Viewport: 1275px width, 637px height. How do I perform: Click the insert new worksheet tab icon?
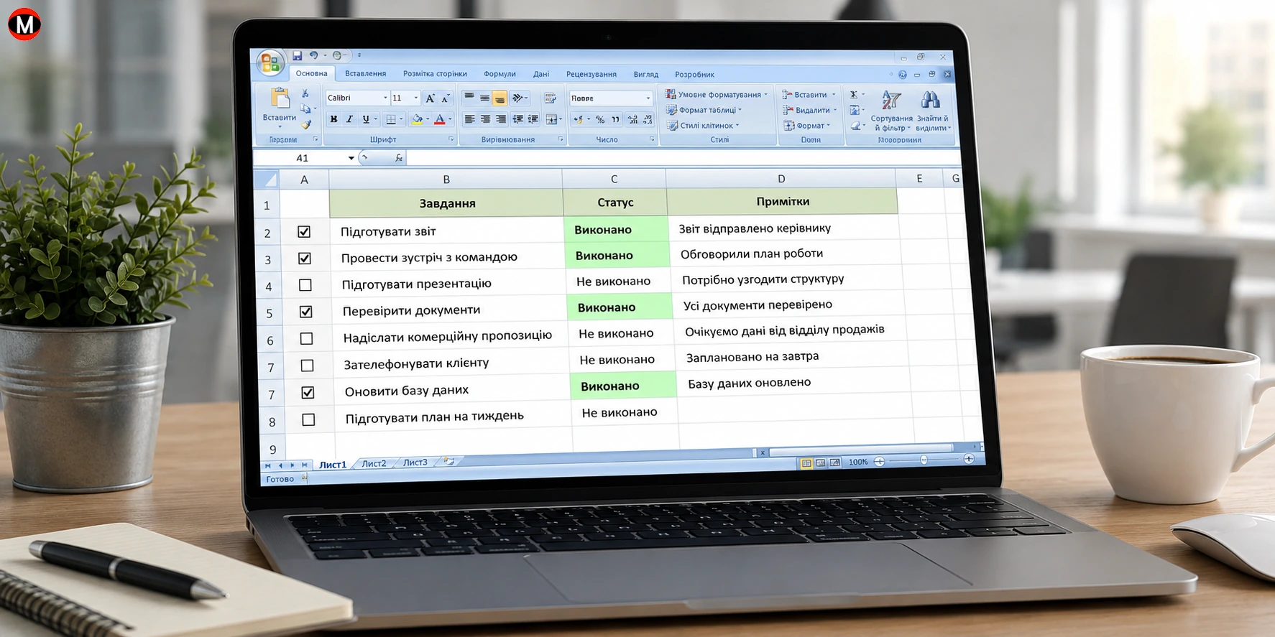click(449, 461)
